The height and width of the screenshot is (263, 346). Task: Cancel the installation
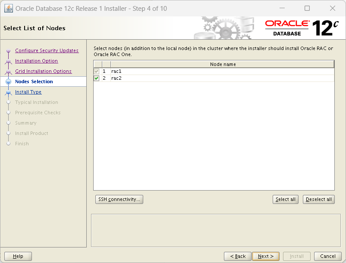point(328,256)
